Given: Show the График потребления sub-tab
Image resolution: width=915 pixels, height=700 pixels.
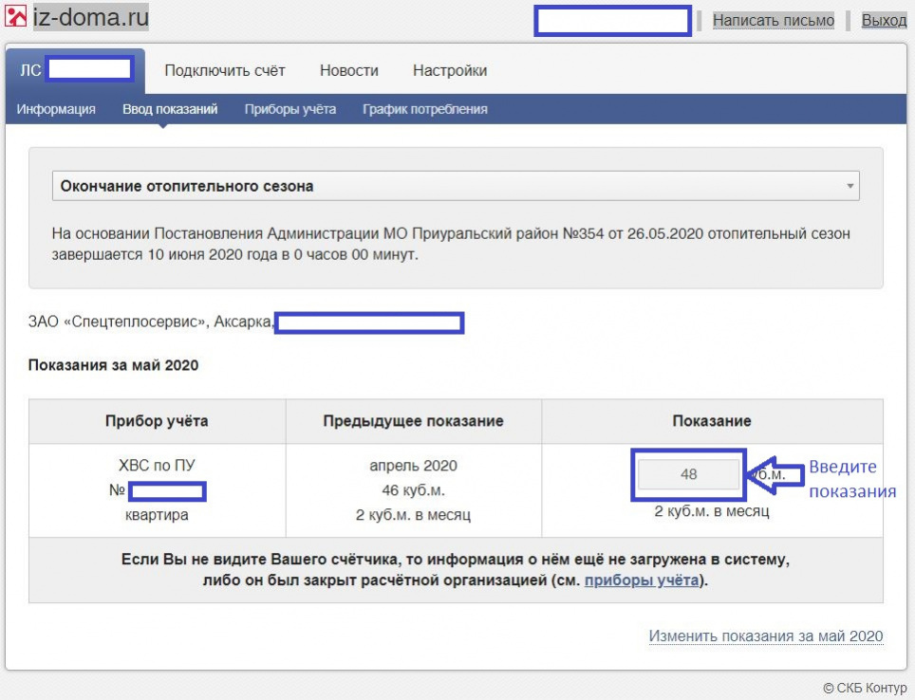Looking at the screenshot, I should 424,109.
